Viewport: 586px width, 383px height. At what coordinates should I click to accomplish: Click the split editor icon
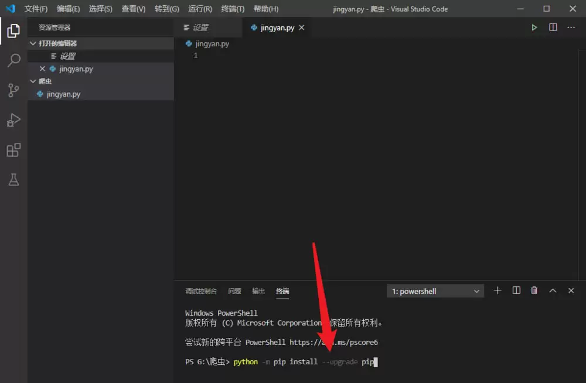click(x=551, y=27)
